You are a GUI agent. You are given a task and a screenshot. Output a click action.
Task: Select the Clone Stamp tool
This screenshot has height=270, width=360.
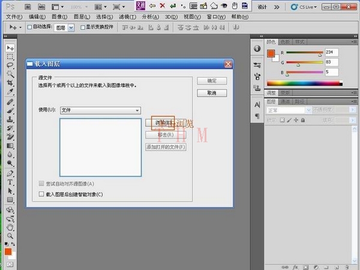coord(10,119)
